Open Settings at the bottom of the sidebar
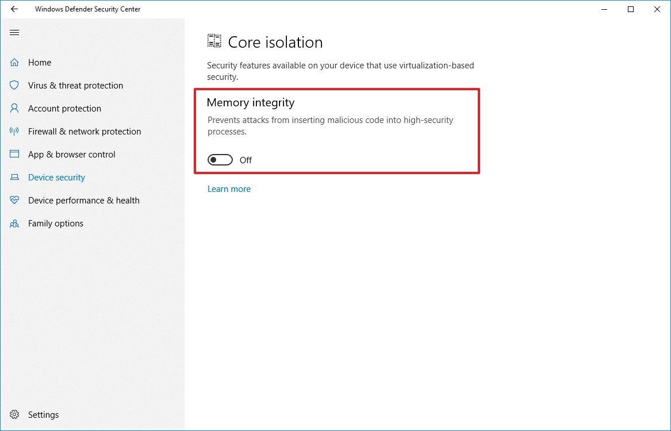 (43, 414)
